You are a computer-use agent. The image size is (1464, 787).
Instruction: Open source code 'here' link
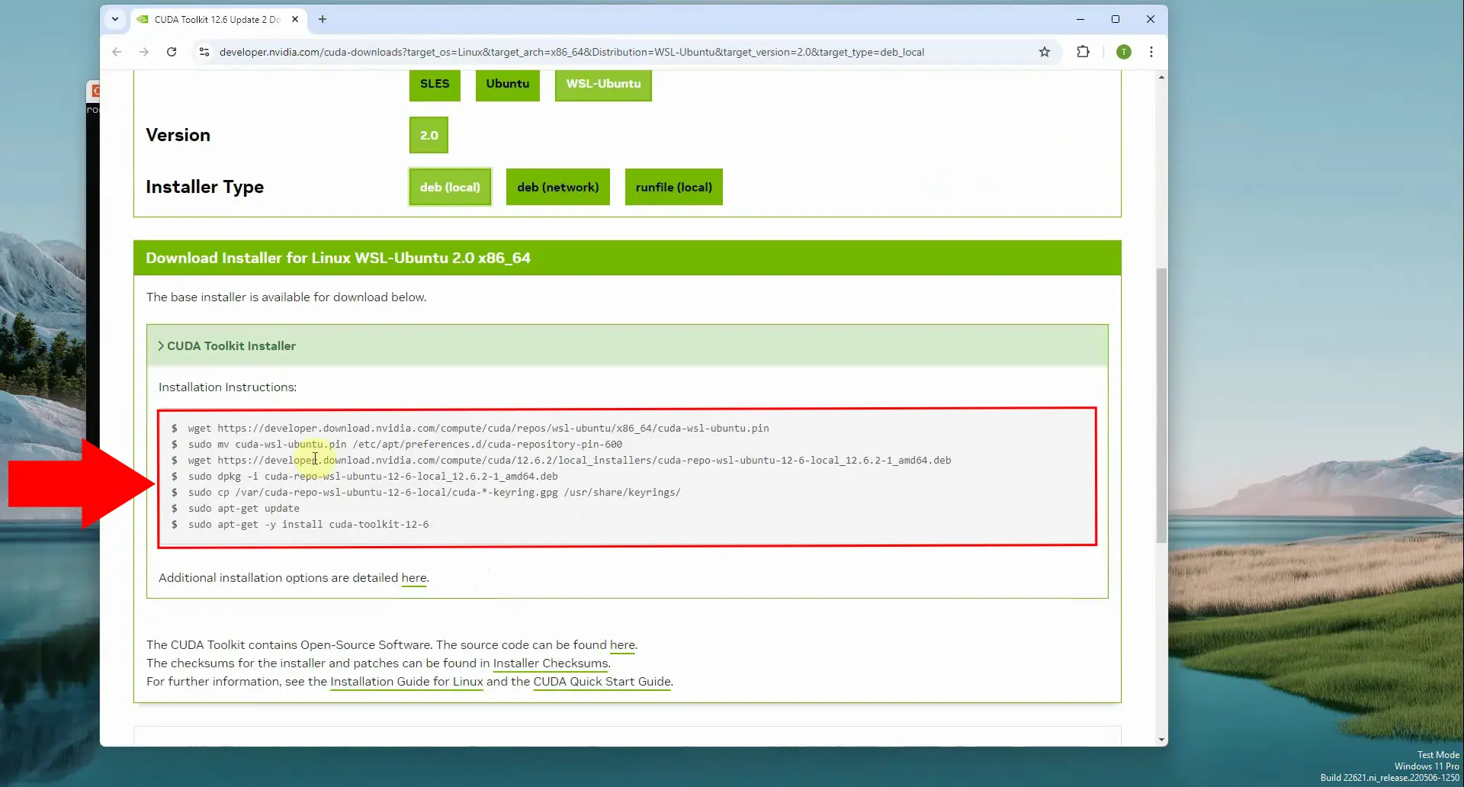tap(622, 645)
